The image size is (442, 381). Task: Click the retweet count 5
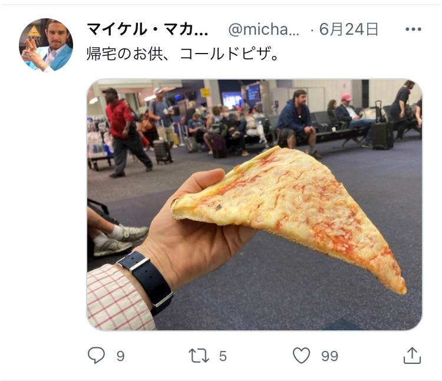pyautogui.click(x=223, y=356)
